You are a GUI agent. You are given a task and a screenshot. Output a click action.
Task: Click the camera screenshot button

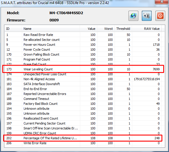click(147, 16)
